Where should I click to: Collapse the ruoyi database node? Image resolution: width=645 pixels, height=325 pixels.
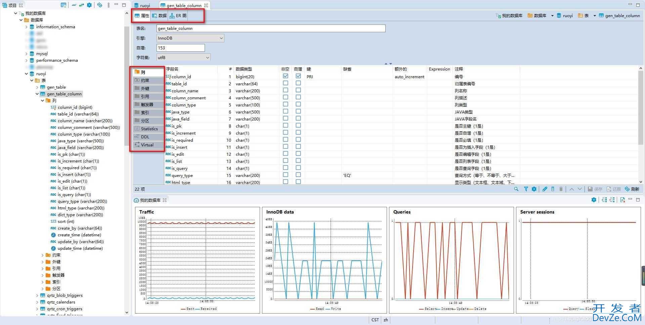pyautogui.click(x=27, y=74)
